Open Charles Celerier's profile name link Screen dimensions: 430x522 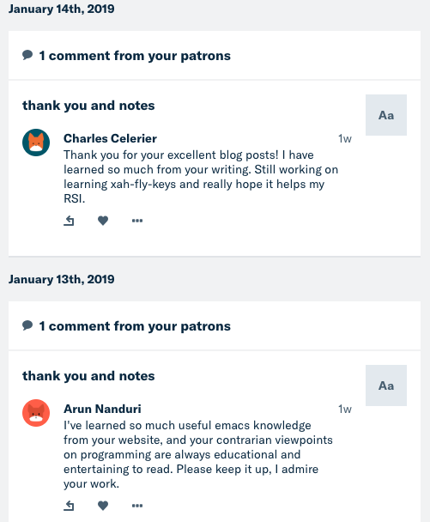pyautogui.click(x=110, y=138)
